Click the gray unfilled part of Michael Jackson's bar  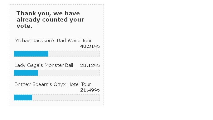[x=74, y=54]
